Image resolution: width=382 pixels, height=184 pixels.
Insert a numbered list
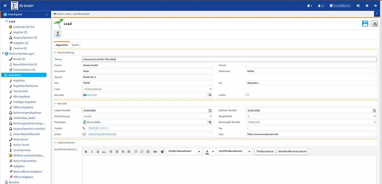(x=142, y=152)
